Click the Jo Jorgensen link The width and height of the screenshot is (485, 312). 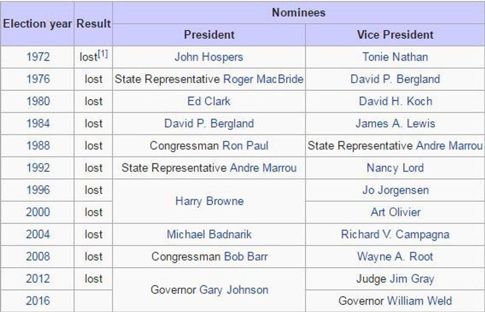(395, 190)
